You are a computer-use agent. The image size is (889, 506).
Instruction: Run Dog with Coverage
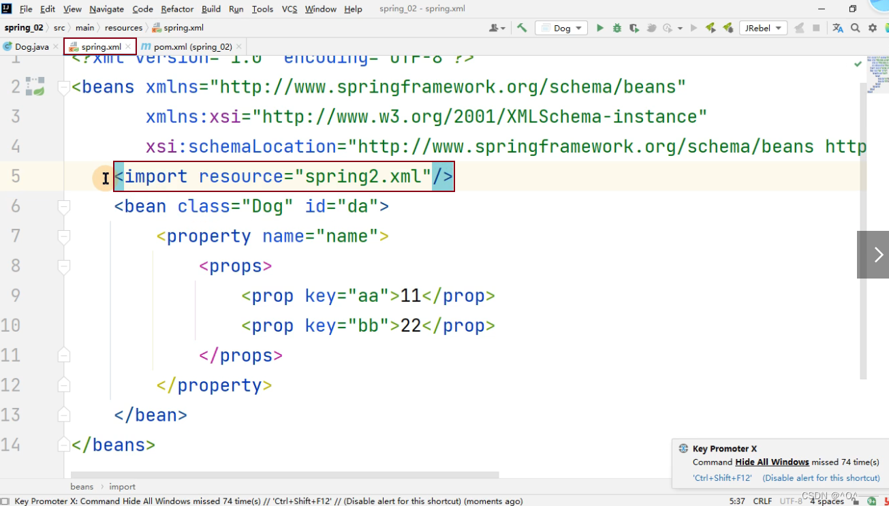click(x=634, y=28)
